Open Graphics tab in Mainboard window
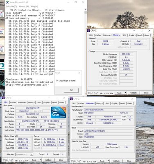 [115, 103]
